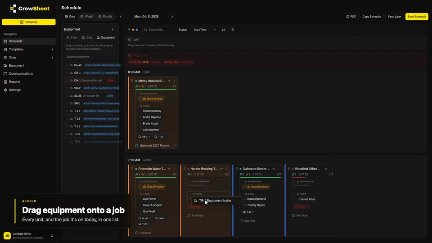This screenshot has height=243, width=432.
Task: Focus the Search equipment field
Action: (90, 57)
